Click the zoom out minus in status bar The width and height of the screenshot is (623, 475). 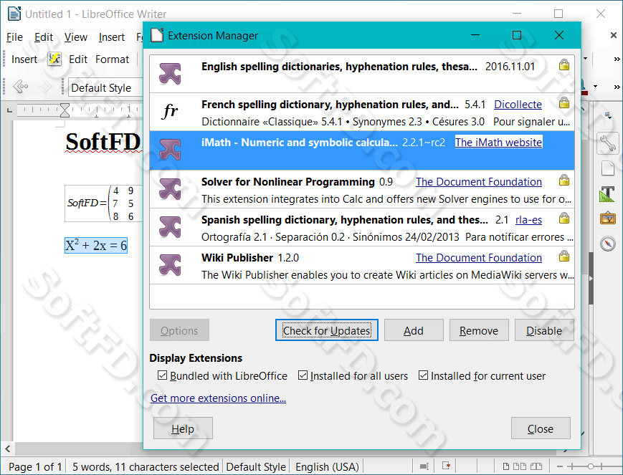(560, 466)
